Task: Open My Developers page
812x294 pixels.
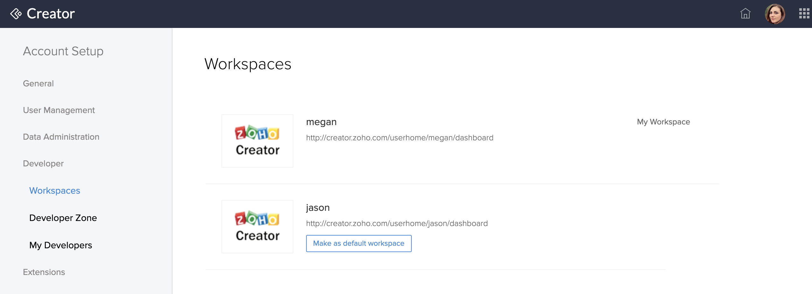Action: pos(60,245)
